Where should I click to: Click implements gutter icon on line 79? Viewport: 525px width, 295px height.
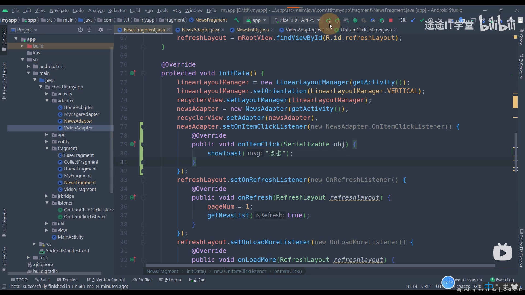[133, 144]
